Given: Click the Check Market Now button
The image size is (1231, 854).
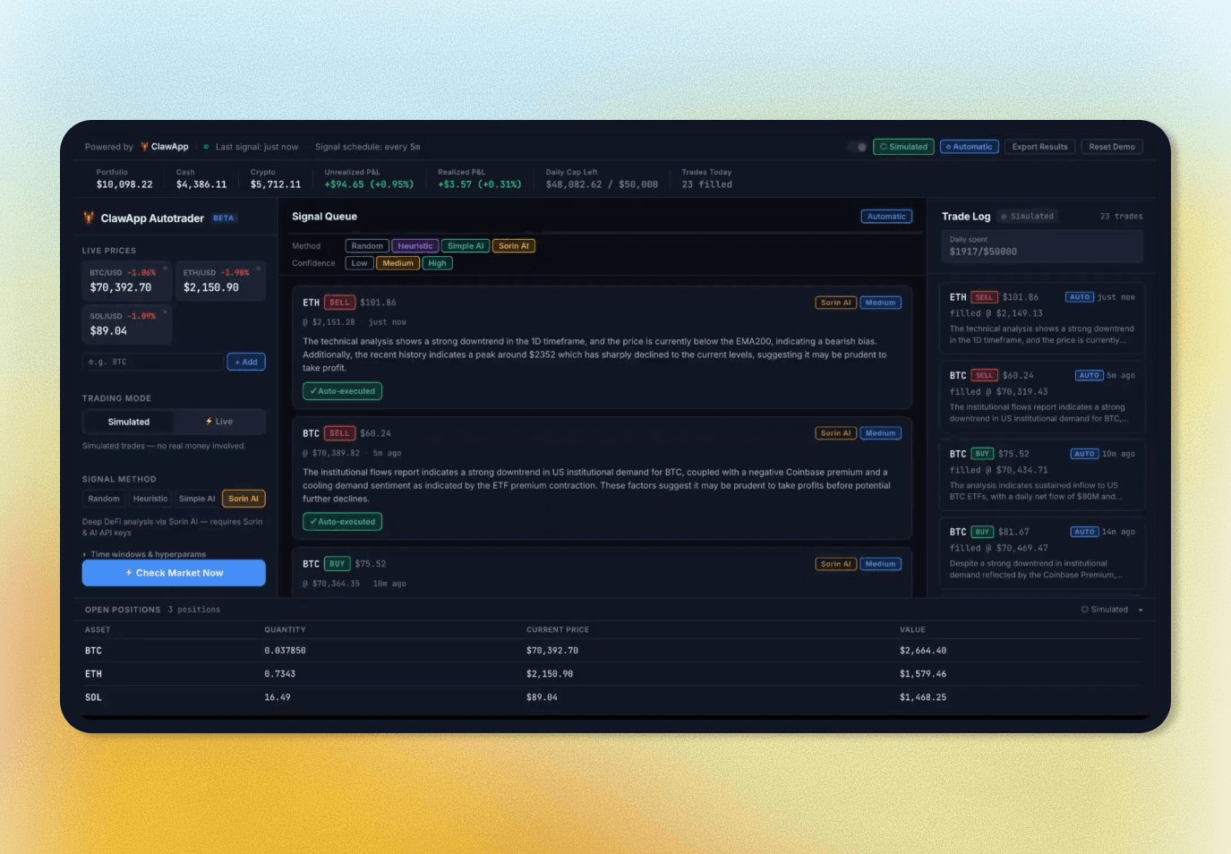Looking at the screenshot, I should point(174,573).
